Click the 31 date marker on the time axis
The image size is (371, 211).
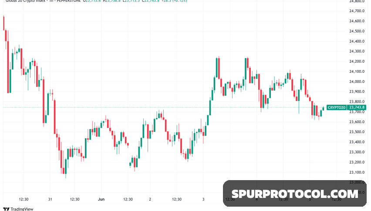(x=50, y=199)
